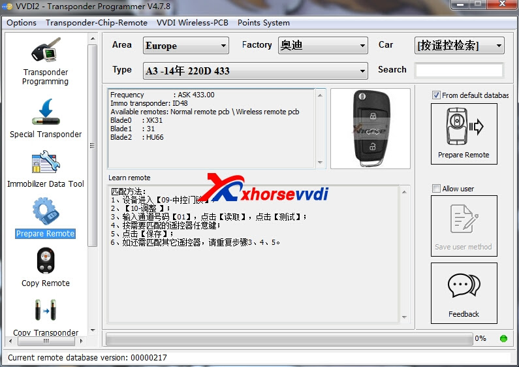This screenshot has height=367, width=519.
Task: Click the Immo transponder ID48 line
Action: click(149, 103)
